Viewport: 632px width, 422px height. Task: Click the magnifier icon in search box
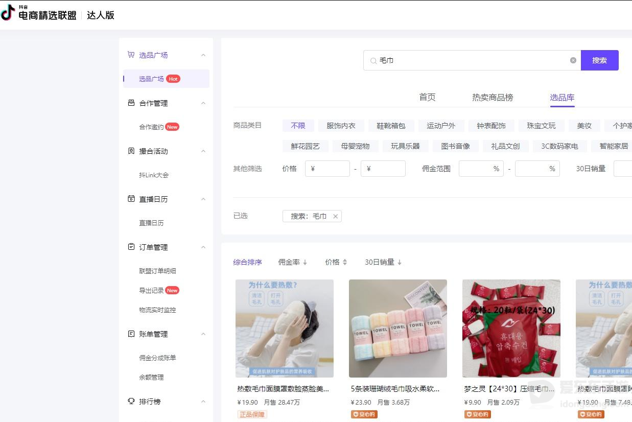(373, 60)
